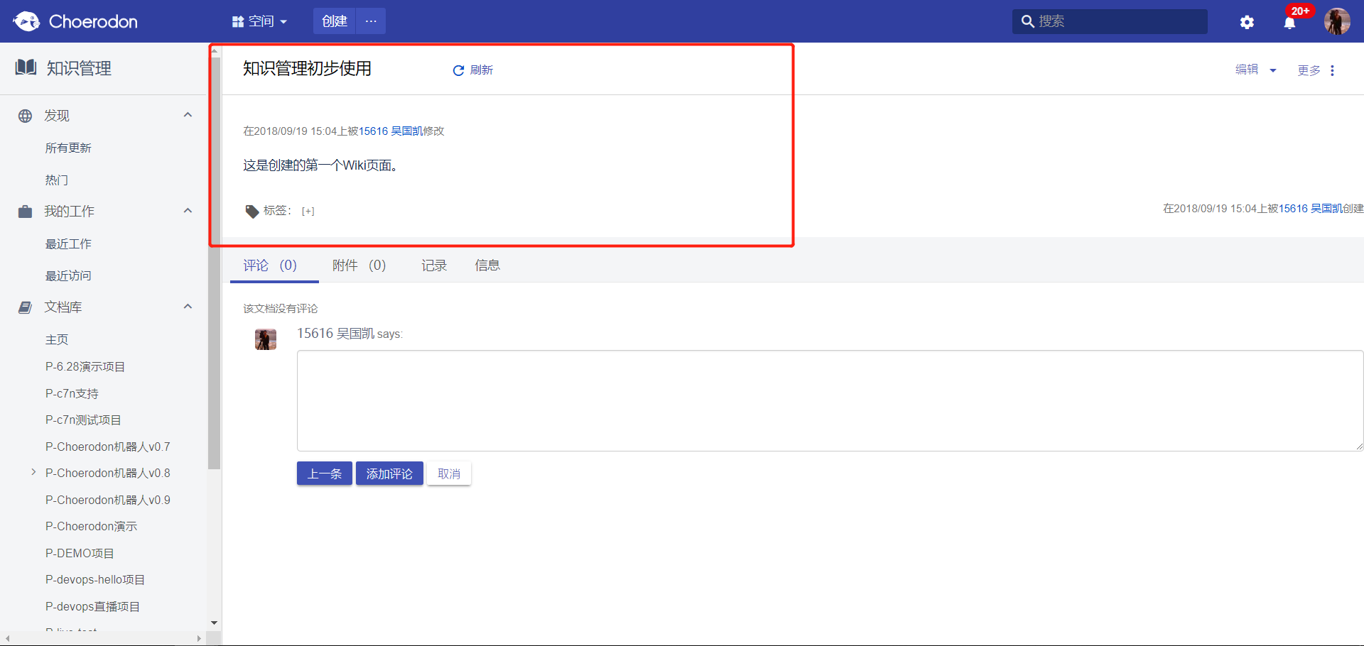Click the commenter avatar thumbnail
1364x646 pixels.
266,339
